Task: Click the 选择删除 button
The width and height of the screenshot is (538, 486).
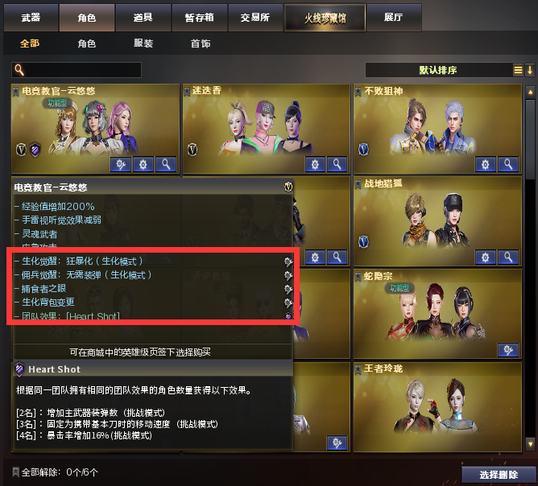Action: pyautogui.click(x=499, y=475)
